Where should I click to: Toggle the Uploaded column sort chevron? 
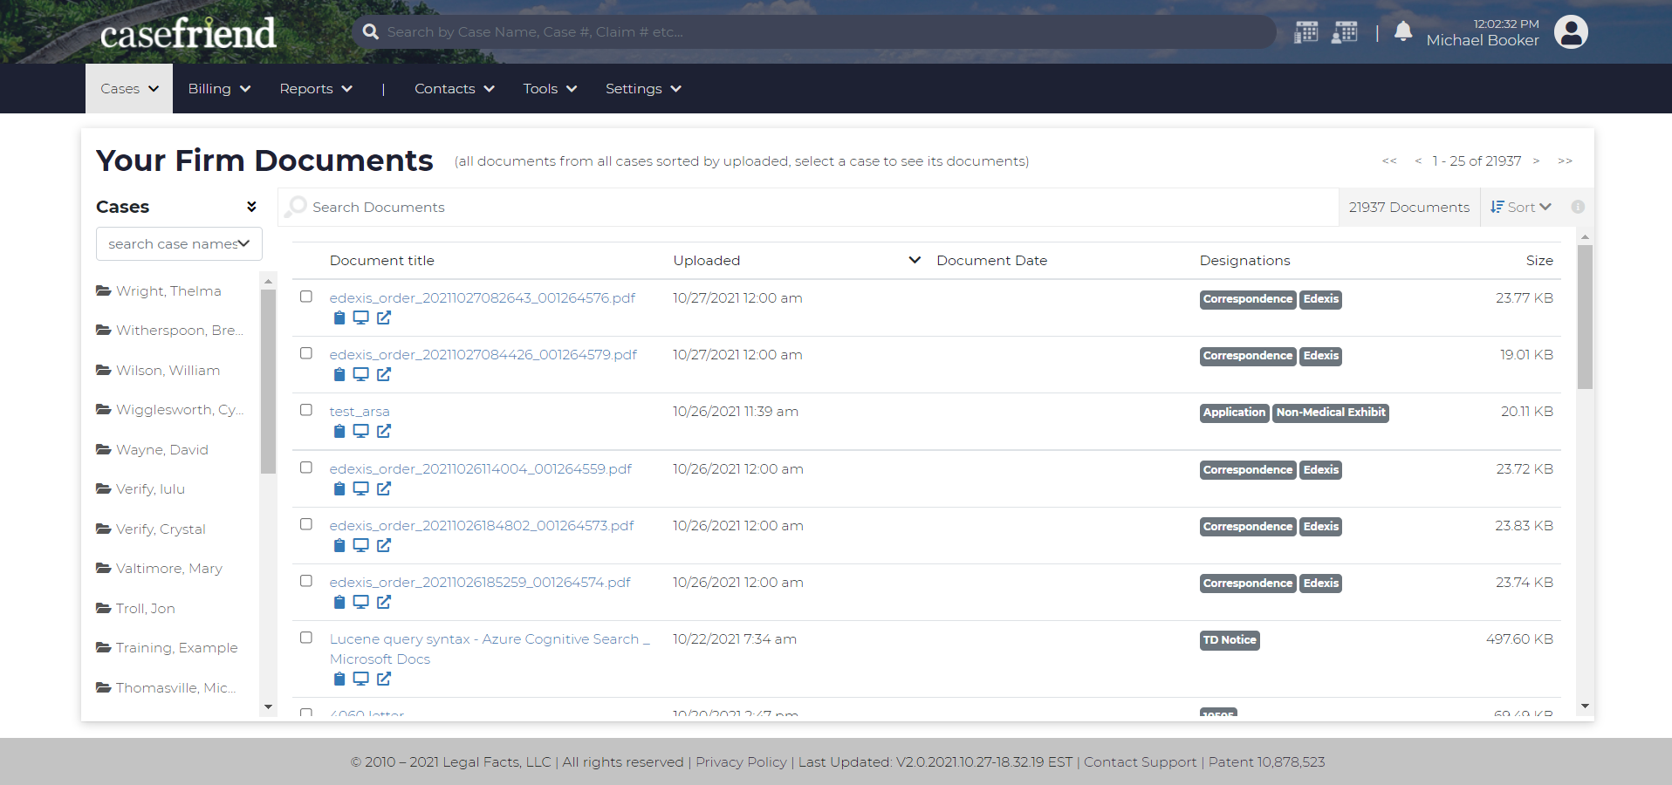point(915,260)
